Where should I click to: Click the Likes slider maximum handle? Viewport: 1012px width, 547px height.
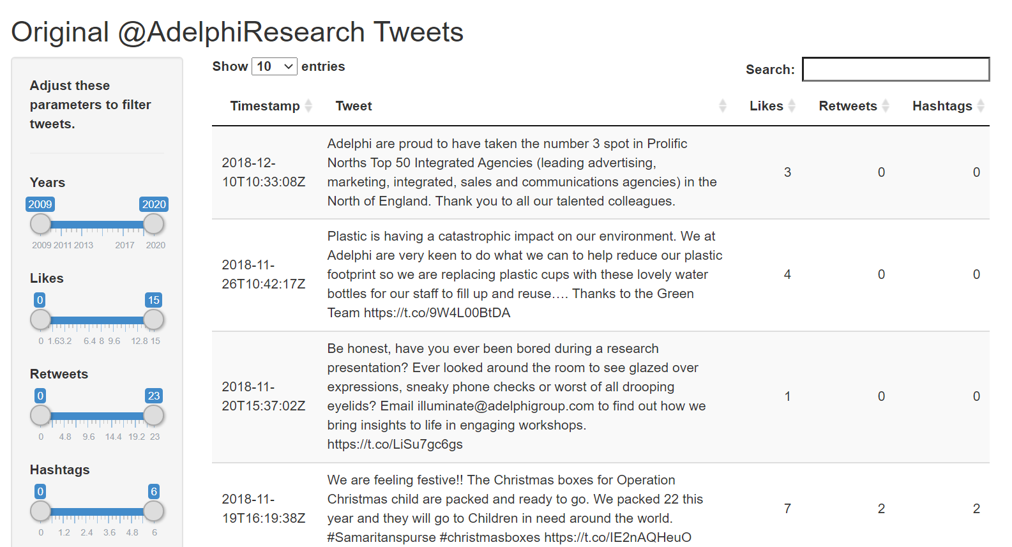[153, 320]
